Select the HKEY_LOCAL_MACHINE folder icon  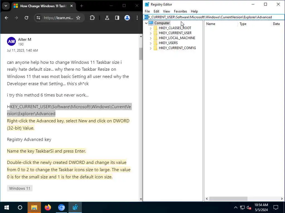(155, 38)
